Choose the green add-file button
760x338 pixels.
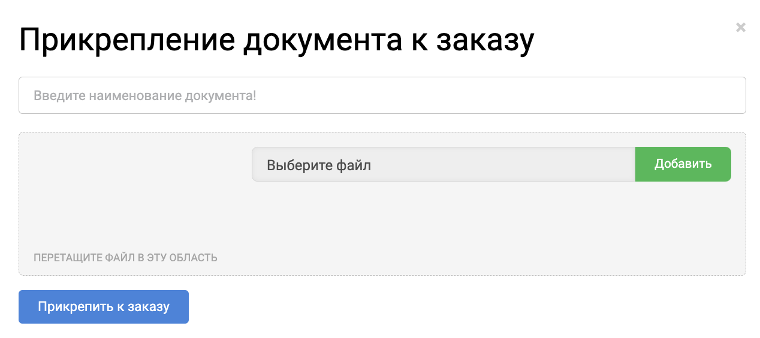pos(683,164)
